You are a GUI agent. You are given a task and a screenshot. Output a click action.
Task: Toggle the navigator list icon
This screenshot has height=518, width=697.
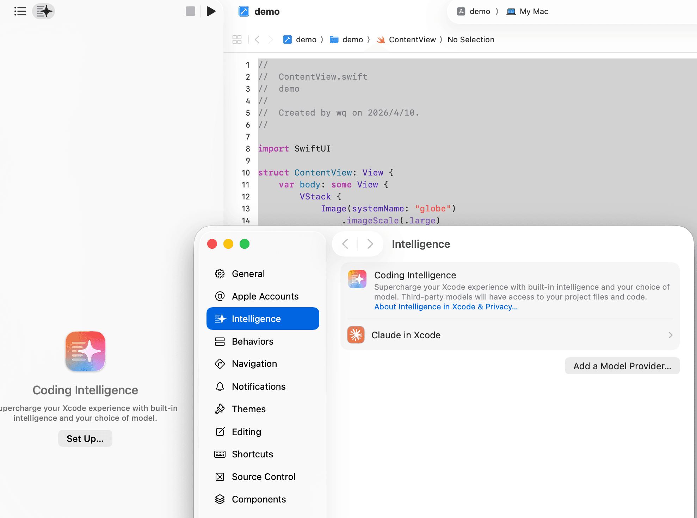tap(20, 11)
